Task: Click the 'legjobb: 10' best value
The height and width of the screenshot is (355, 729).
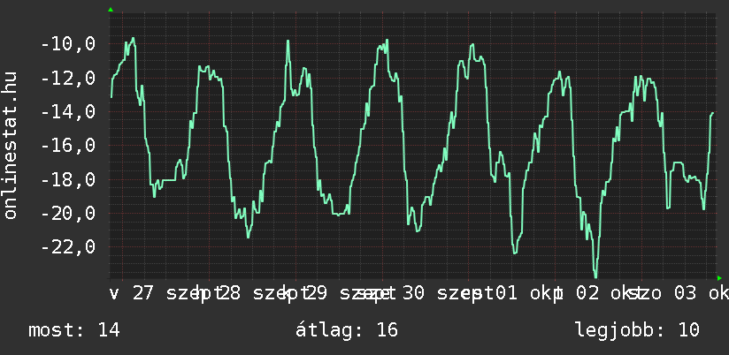Action: click(637, 330)
